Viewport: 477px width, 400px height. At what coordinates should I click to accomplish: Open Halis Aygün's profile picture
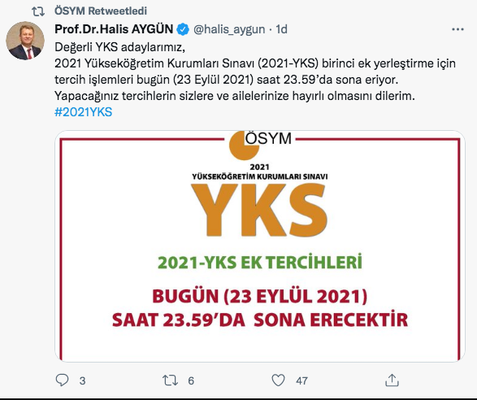pyautogui.click(x=25, y=41)
